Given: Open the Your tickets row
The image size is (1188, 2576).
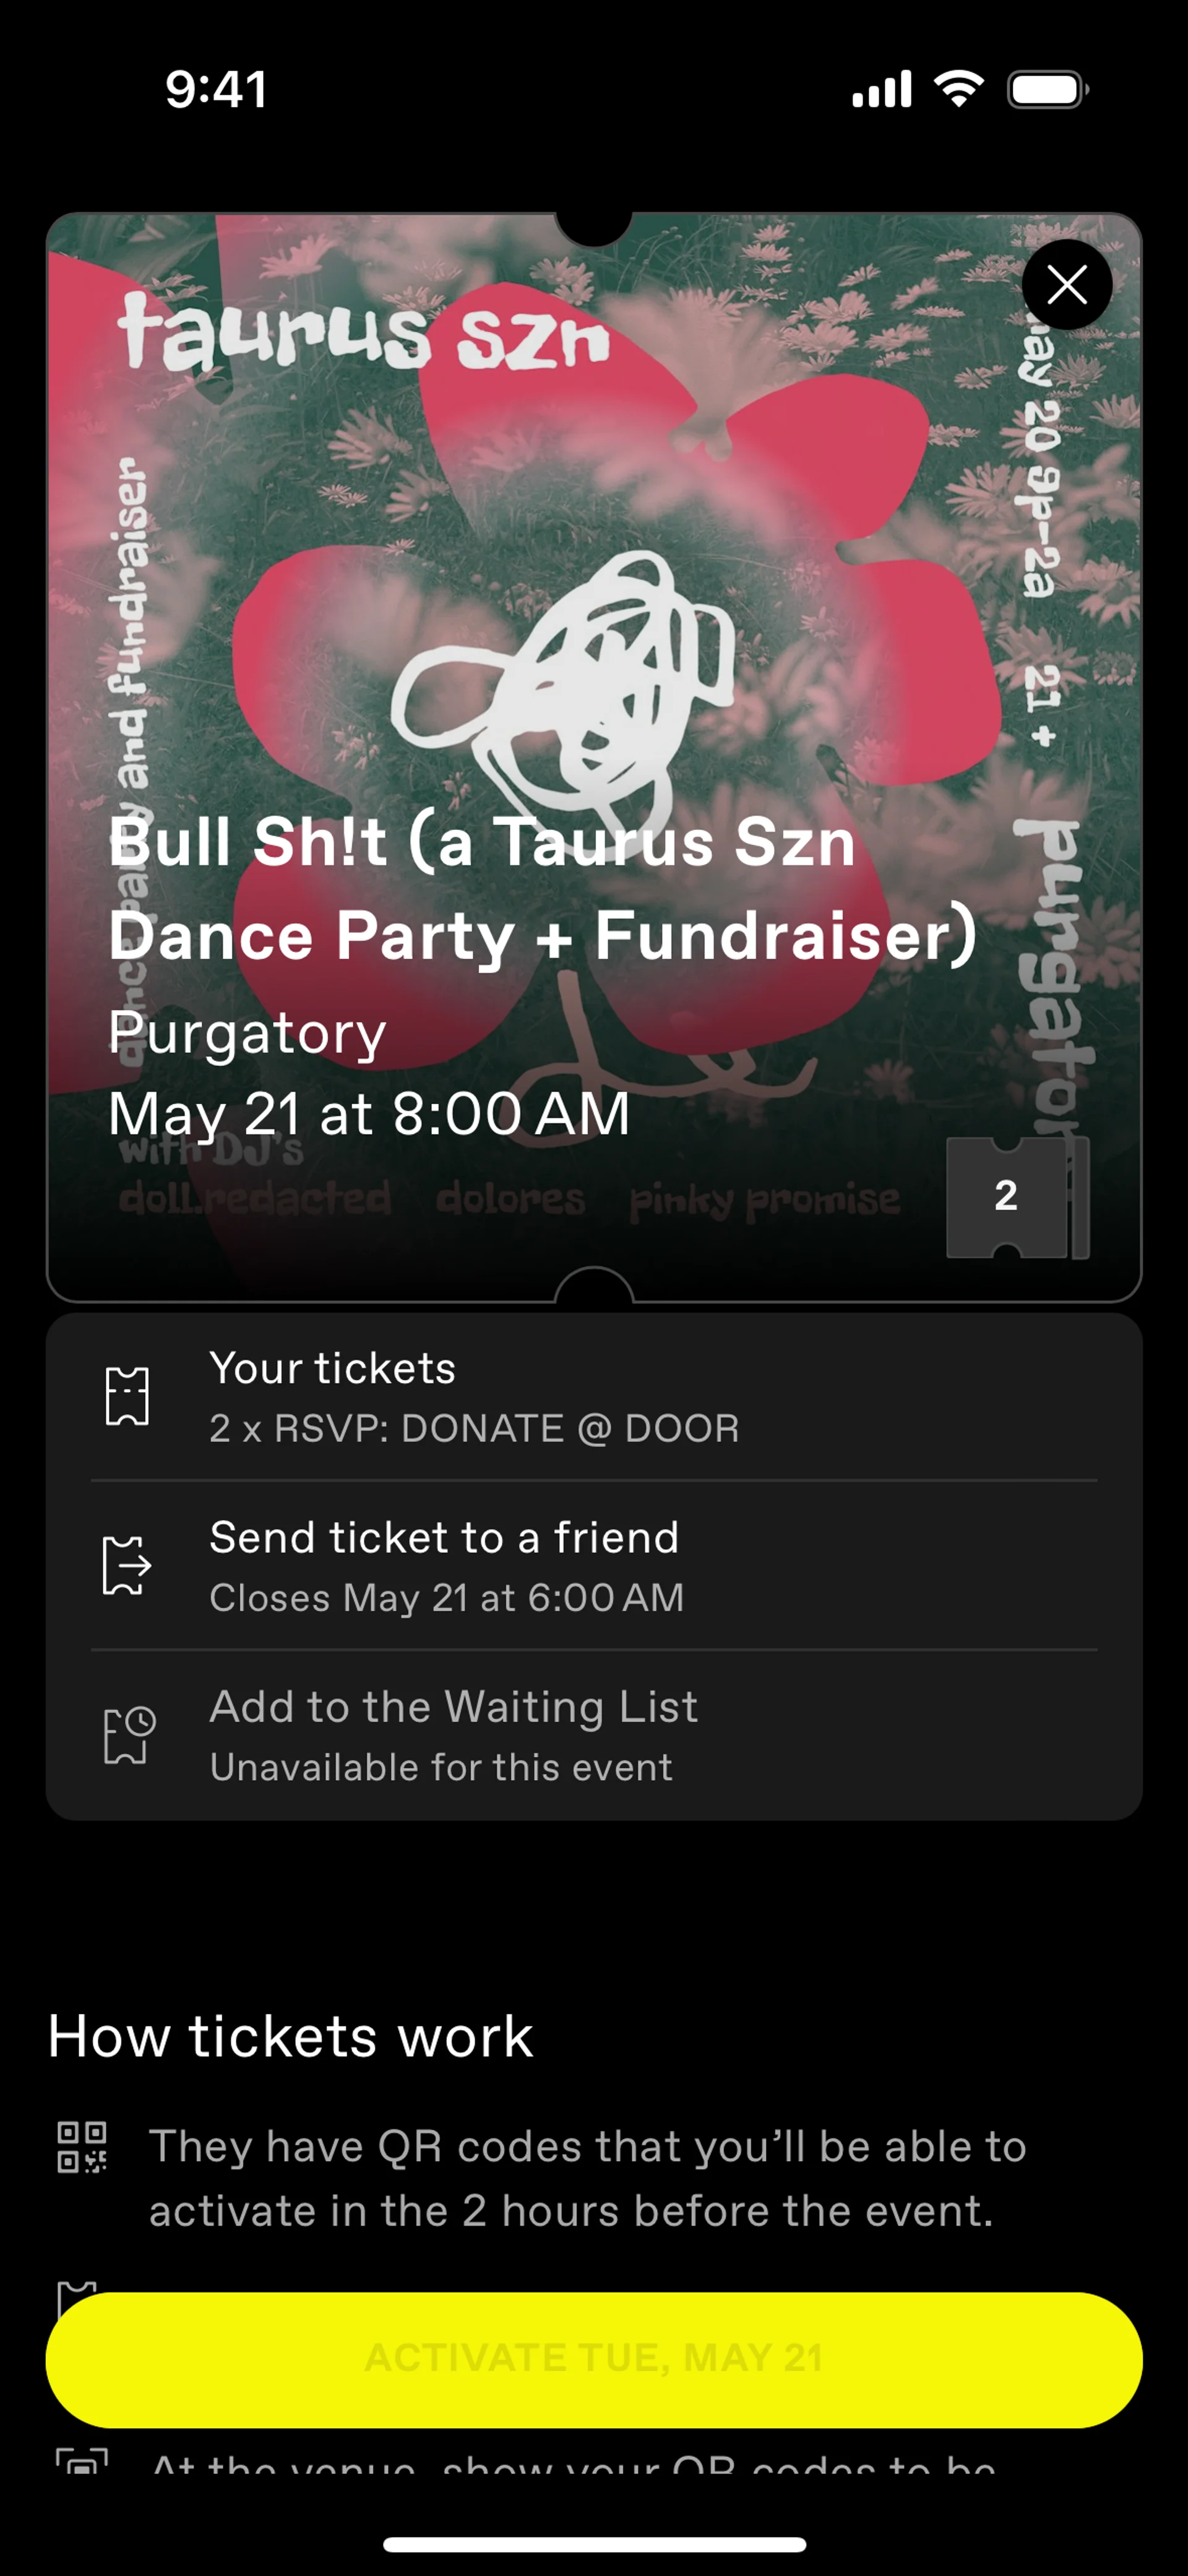Looking at the screenshot, I should click(x=594, y=1397).
